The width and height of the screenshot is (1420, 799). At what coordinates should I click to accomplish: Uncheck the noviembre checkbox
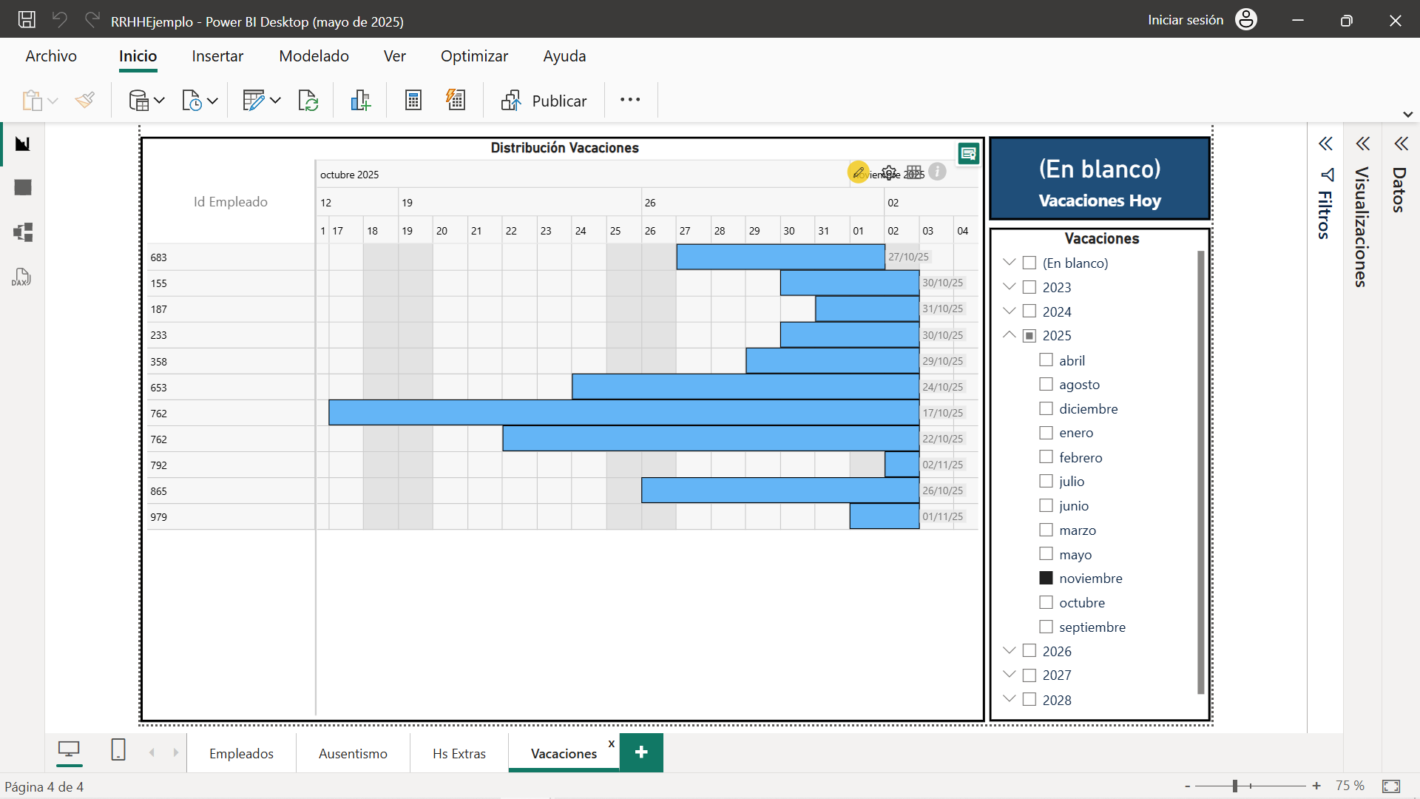tap(1046, 578)
